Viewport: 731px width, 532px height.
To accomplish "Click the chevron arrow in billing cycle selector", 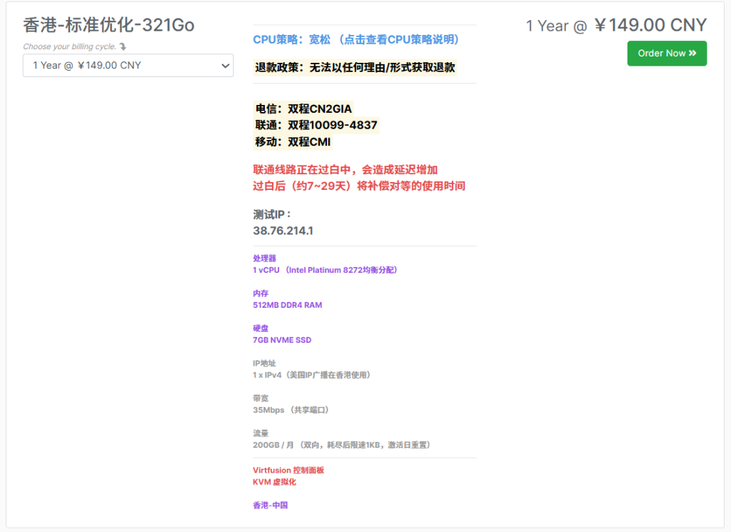I will [226, 66].
